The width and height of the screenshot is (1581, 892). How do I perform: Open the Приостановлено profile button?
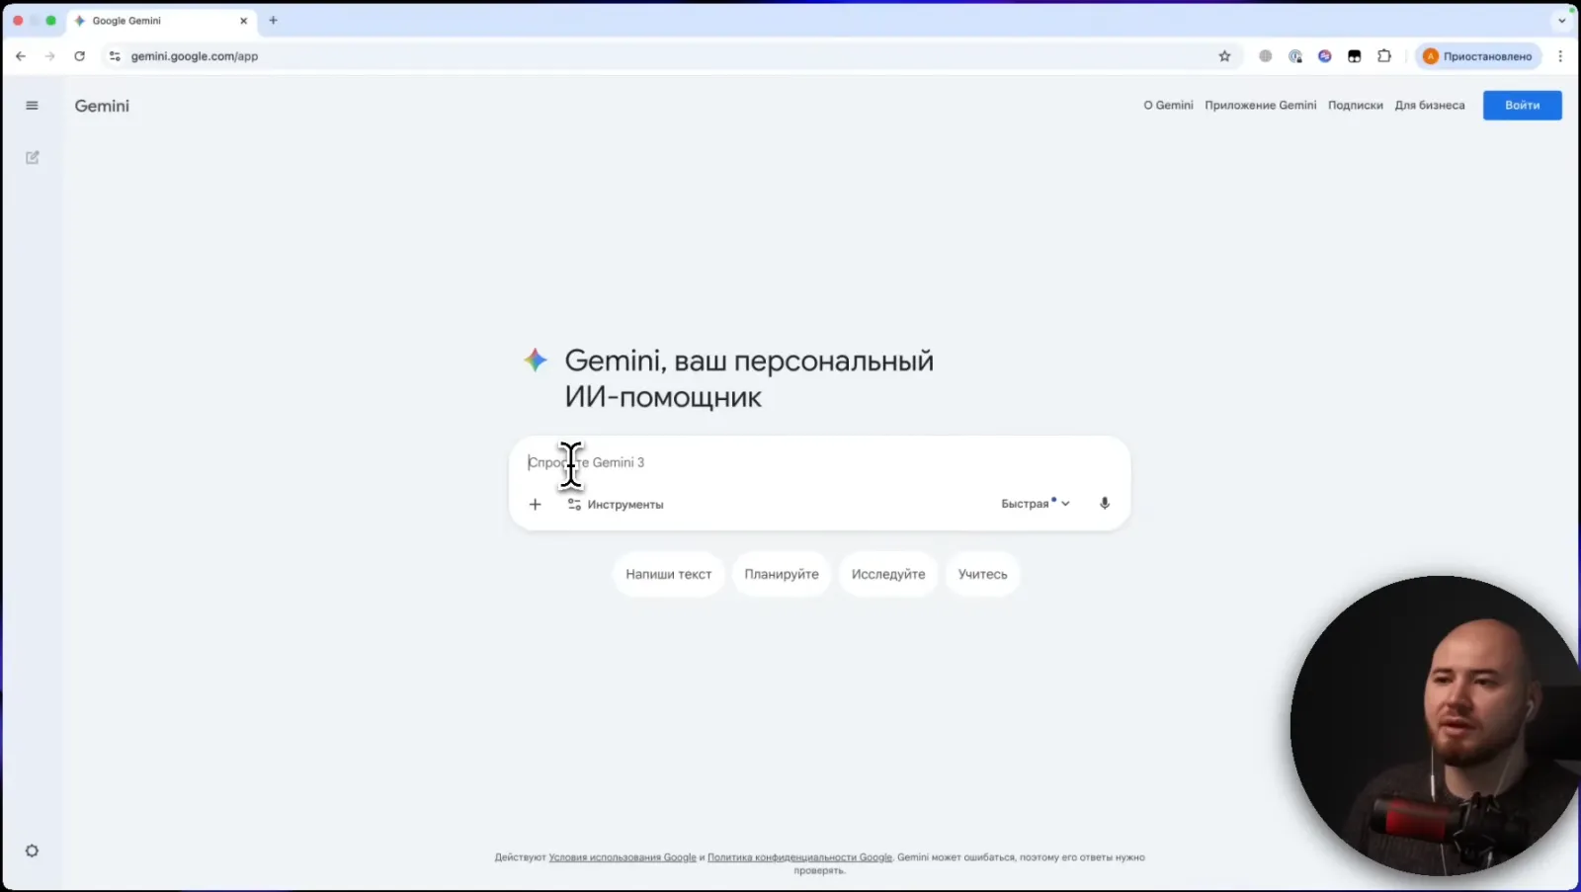[1478, 56]
